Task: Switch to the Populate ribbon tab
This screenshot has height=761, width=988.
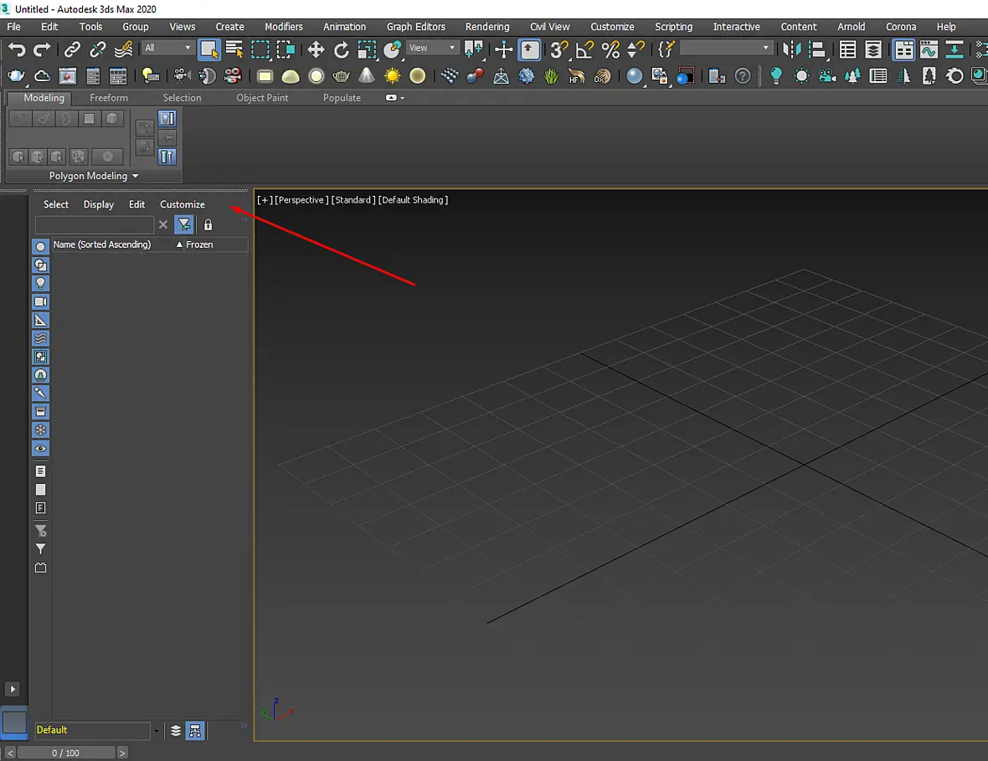Action: (x=342, y=98)
